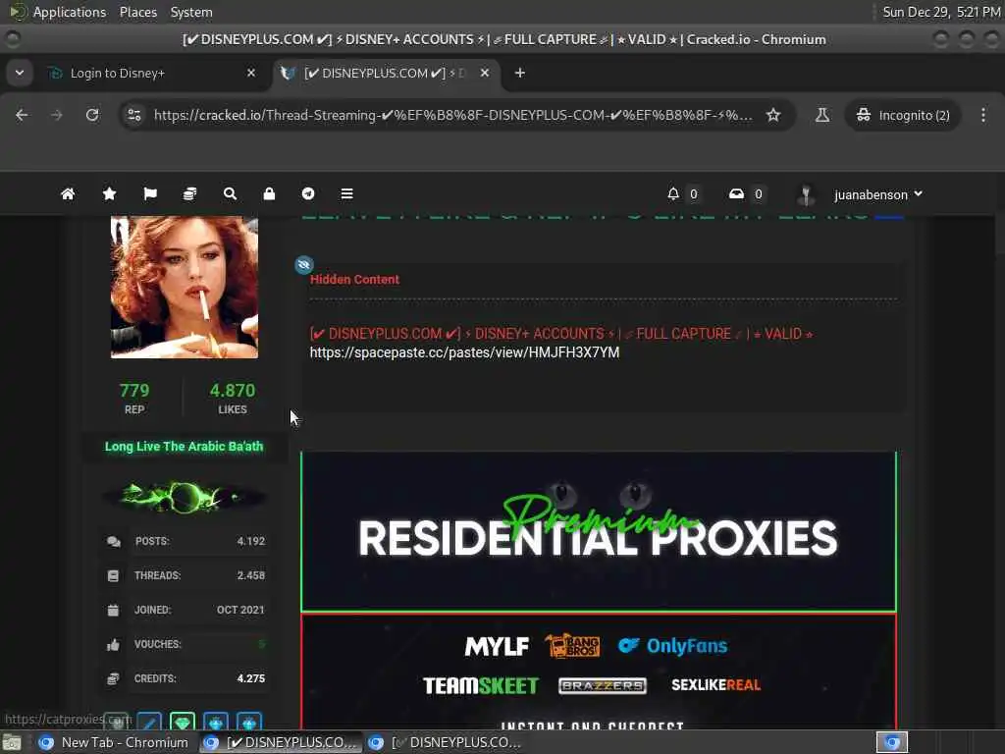Click the workspace switcher in bottom panel
The image size is (1005, 754).
[x=892, y=742]
